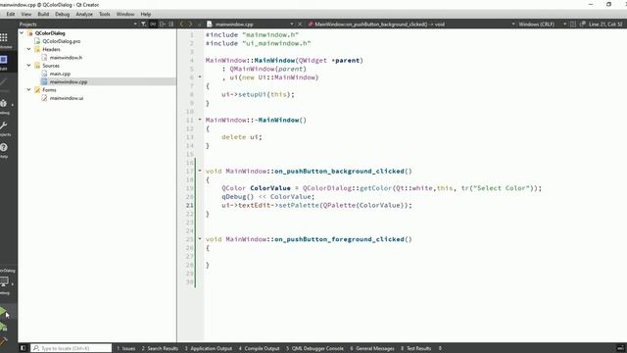Open the Help menu
Screen dimensions: 627x353
click(x=146, y=14)
